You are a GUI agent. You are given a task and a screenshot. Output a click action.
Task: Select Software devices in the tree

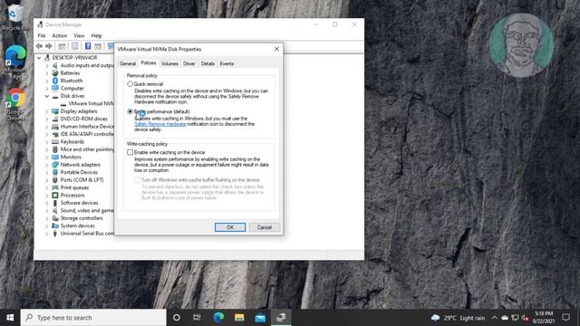click(x=79, y=203)
